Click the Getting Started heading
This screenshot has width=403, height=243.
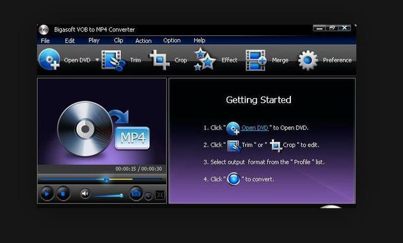259,100
